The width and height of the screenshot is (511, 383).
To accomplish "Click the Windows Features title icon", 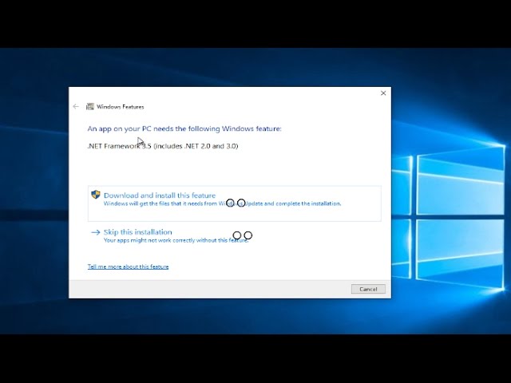I will [x=90, y=106].
